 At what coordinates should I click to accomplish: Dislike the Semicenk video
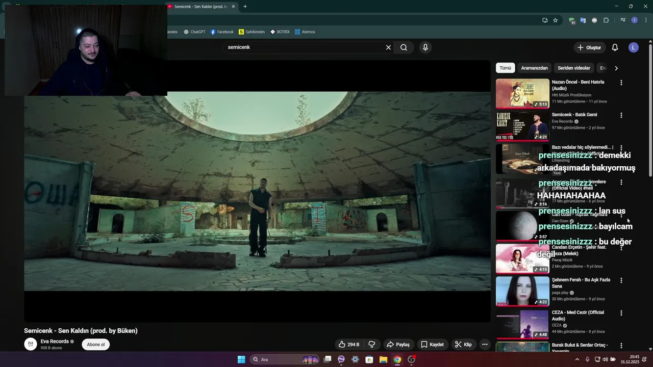point(372,345)
